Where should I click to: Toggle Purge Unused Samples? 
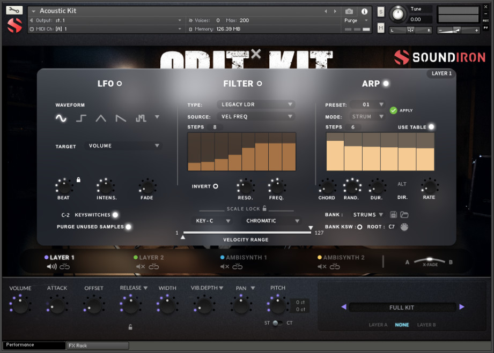tap(128, 227)
